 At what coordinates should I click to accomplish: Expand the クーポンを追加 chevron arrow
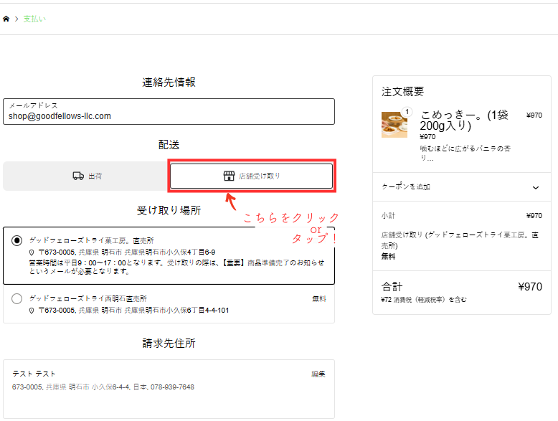535,187
